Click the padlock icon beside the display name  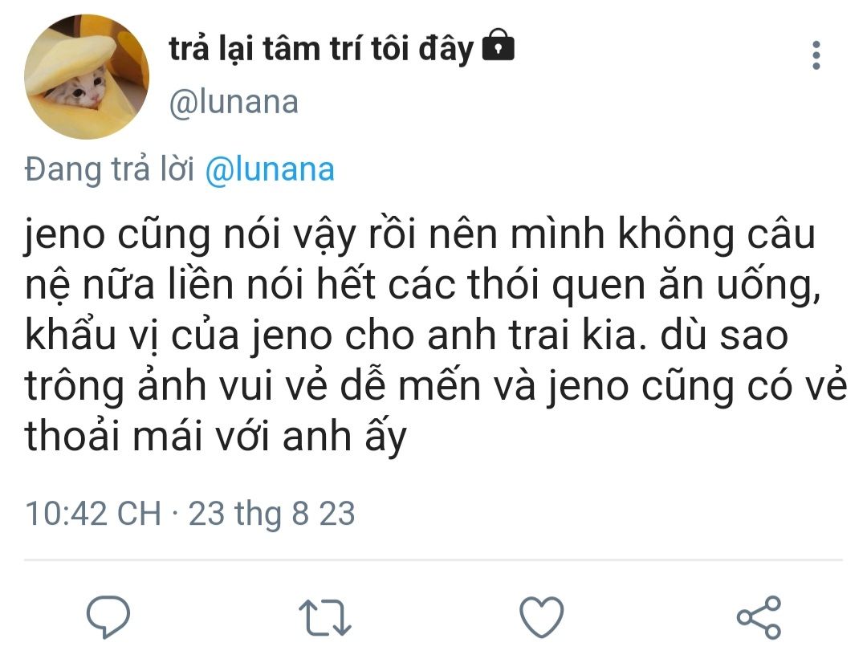pos(499,45)
